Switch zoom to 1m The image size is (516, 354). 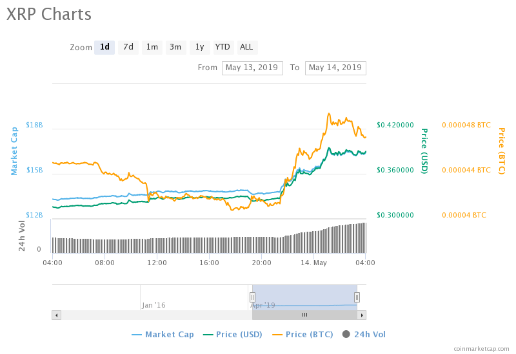click(x=152, y=47)
